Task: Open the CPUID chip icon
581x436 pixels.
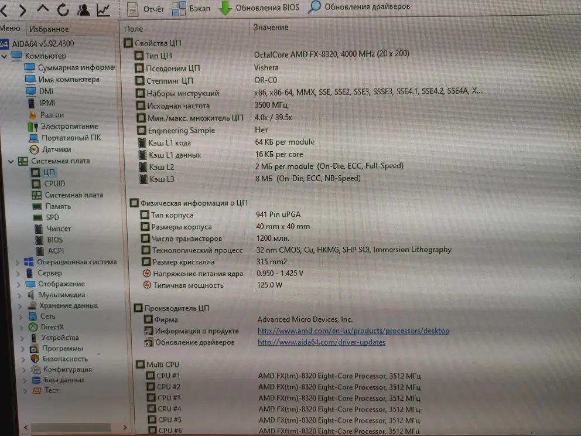Action: pos(36,184)
